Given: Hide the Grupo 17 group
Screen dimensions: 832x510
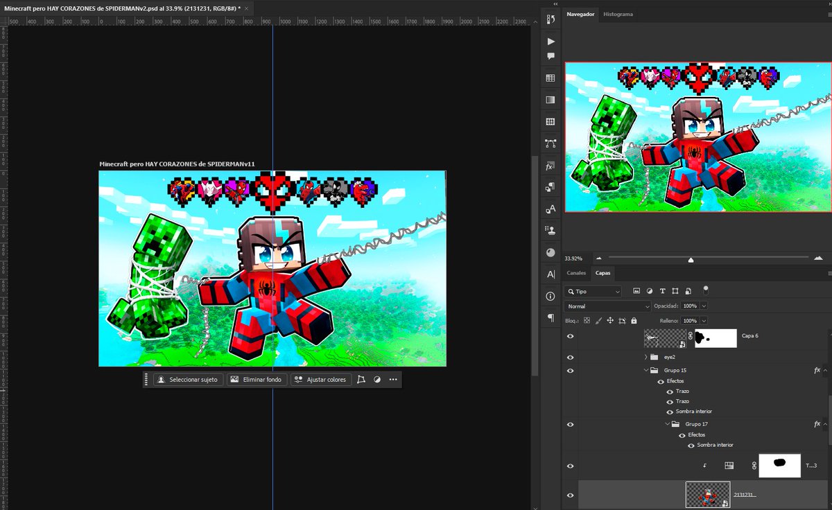Looking at the screenshot, I should tap(571, 424).
